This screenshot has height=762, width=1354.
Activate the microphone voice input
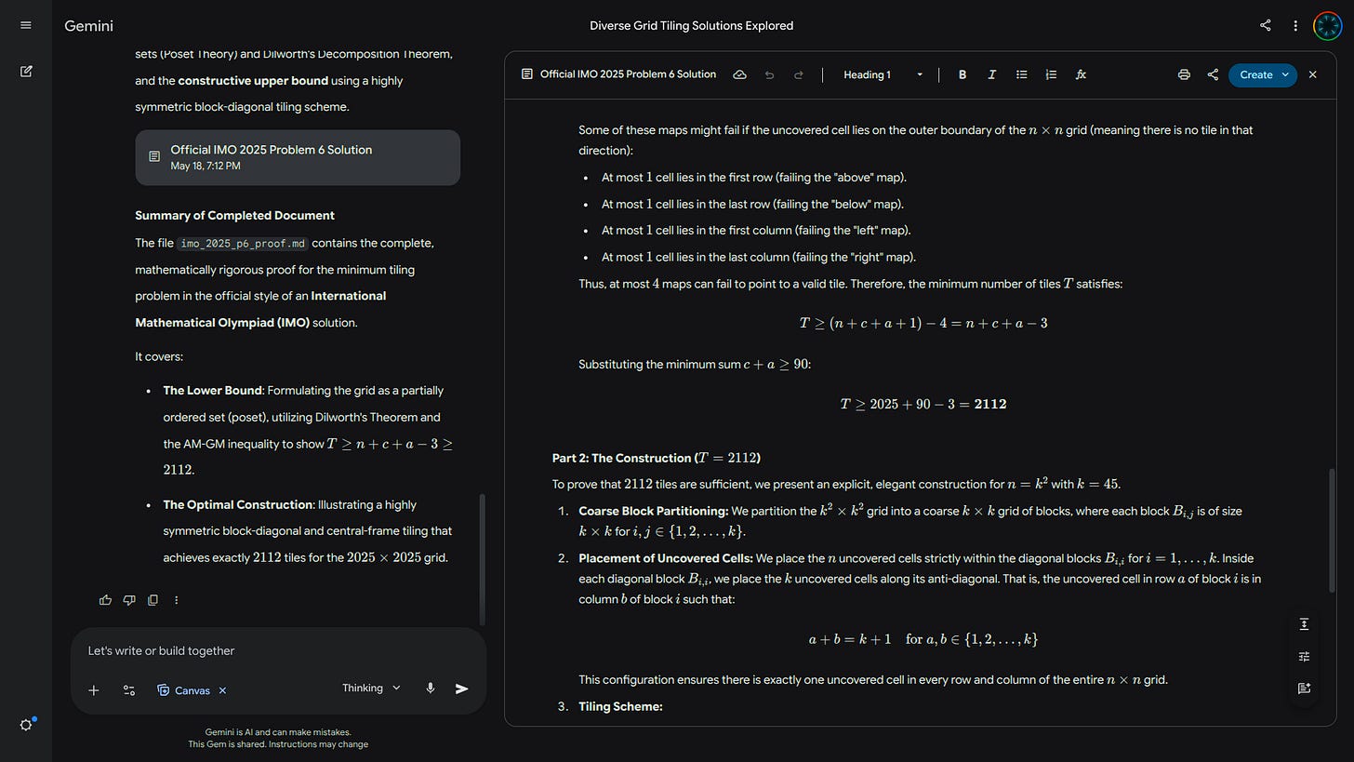[x=430, y=688]
